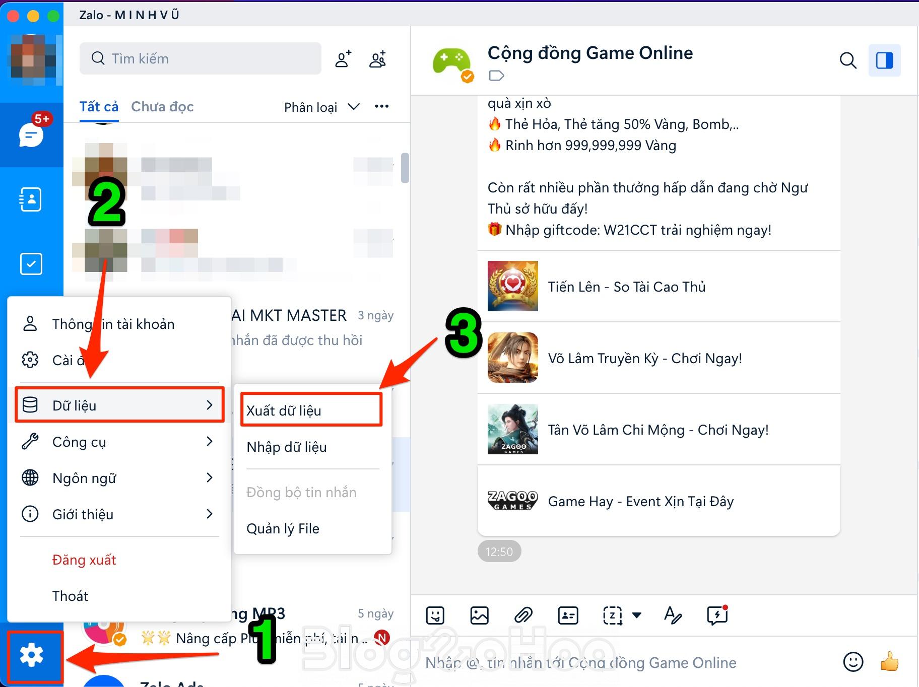Click the Công cụ chevron arrow
The width and height of the screenshot is (919, 687).
click(210, 442)
